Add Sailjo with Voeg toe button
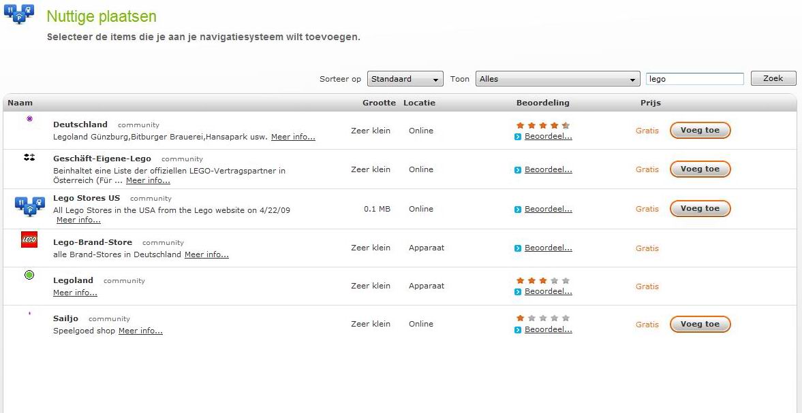Screen dimensions: 802x413 700,324
